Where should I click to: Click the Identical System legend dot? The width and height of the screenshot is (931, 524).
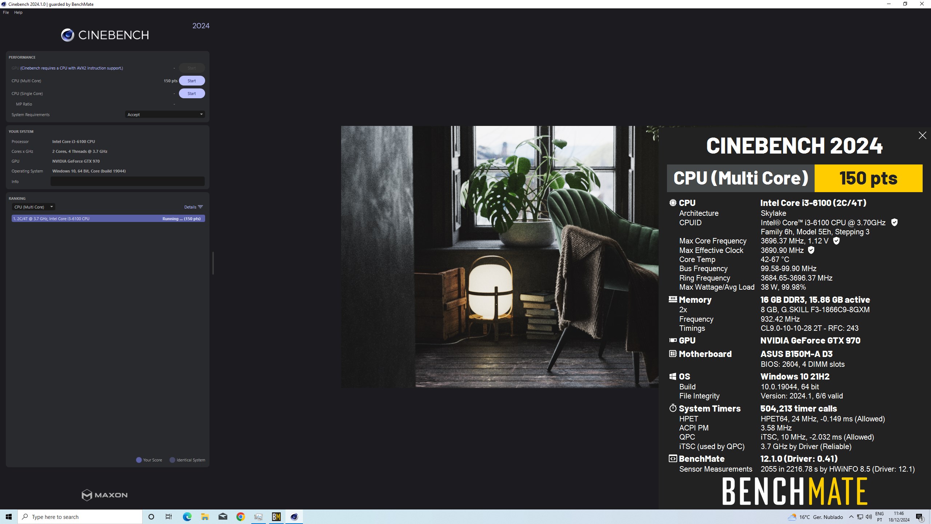[x=172, y=460]
